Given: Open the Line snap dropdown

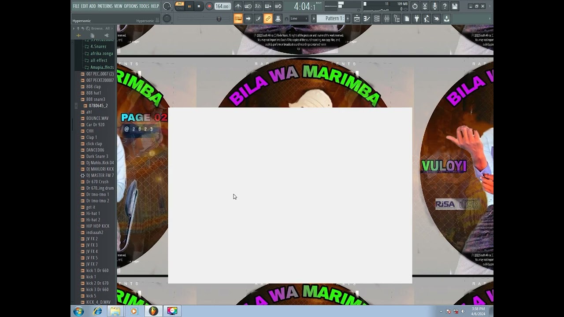Looking at the screenshot, I should click(299, 18).
